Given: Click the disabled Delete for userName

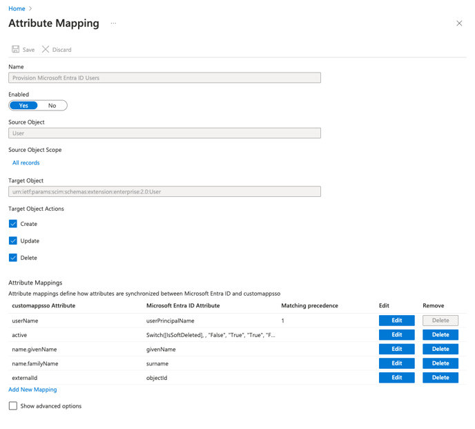Looking at the screenshot, I should [440, 321].
